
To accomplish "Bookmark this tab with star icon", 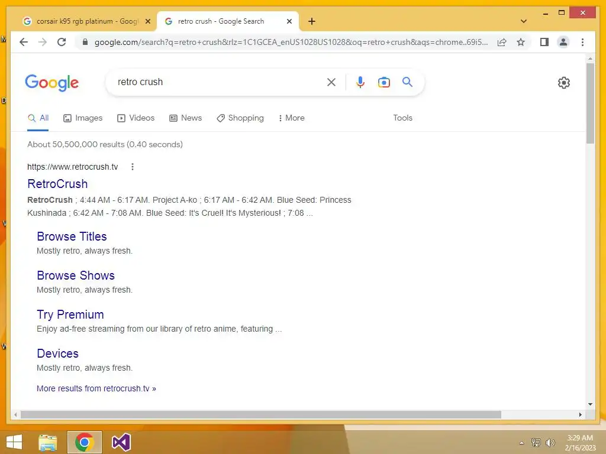I will pyautogui.click(x=521, y=42).
